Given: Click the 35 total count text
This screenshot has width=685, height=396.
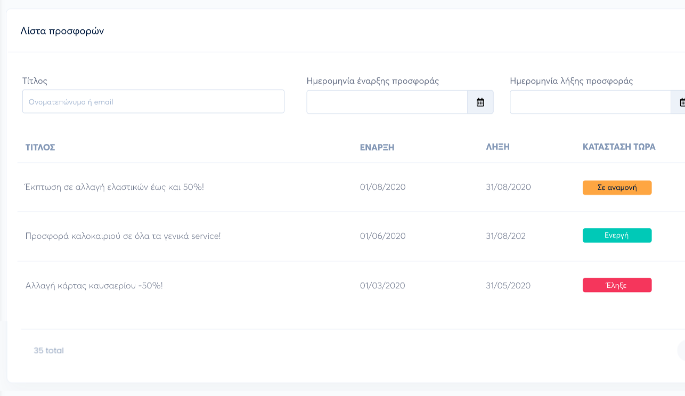Looking at the screenshot, I should pos(48,351).
